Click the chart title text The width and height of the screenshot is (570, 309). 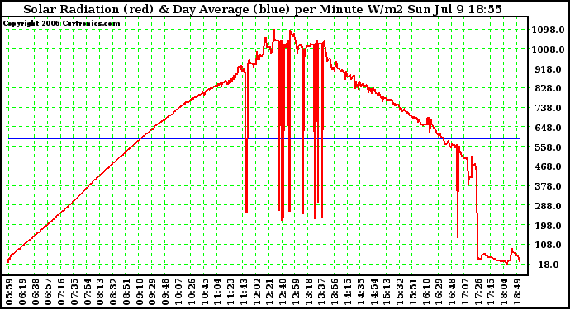point(263,9)
